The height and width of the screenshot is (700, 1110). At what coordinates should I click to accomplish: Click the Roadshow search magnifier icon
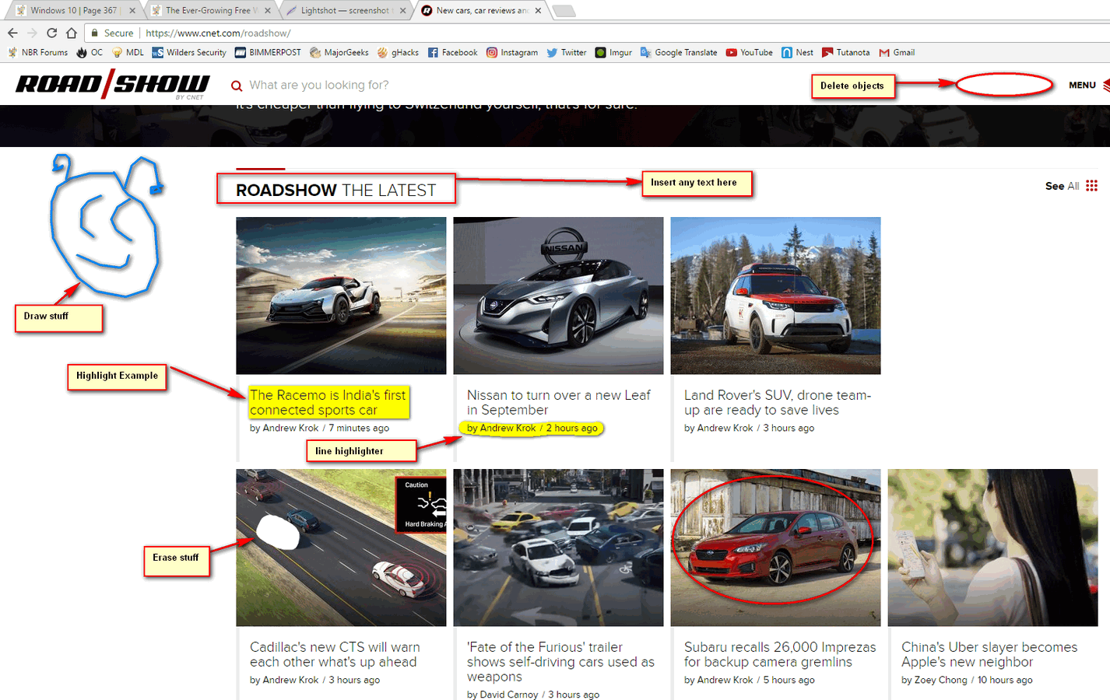tap(237, 86)
